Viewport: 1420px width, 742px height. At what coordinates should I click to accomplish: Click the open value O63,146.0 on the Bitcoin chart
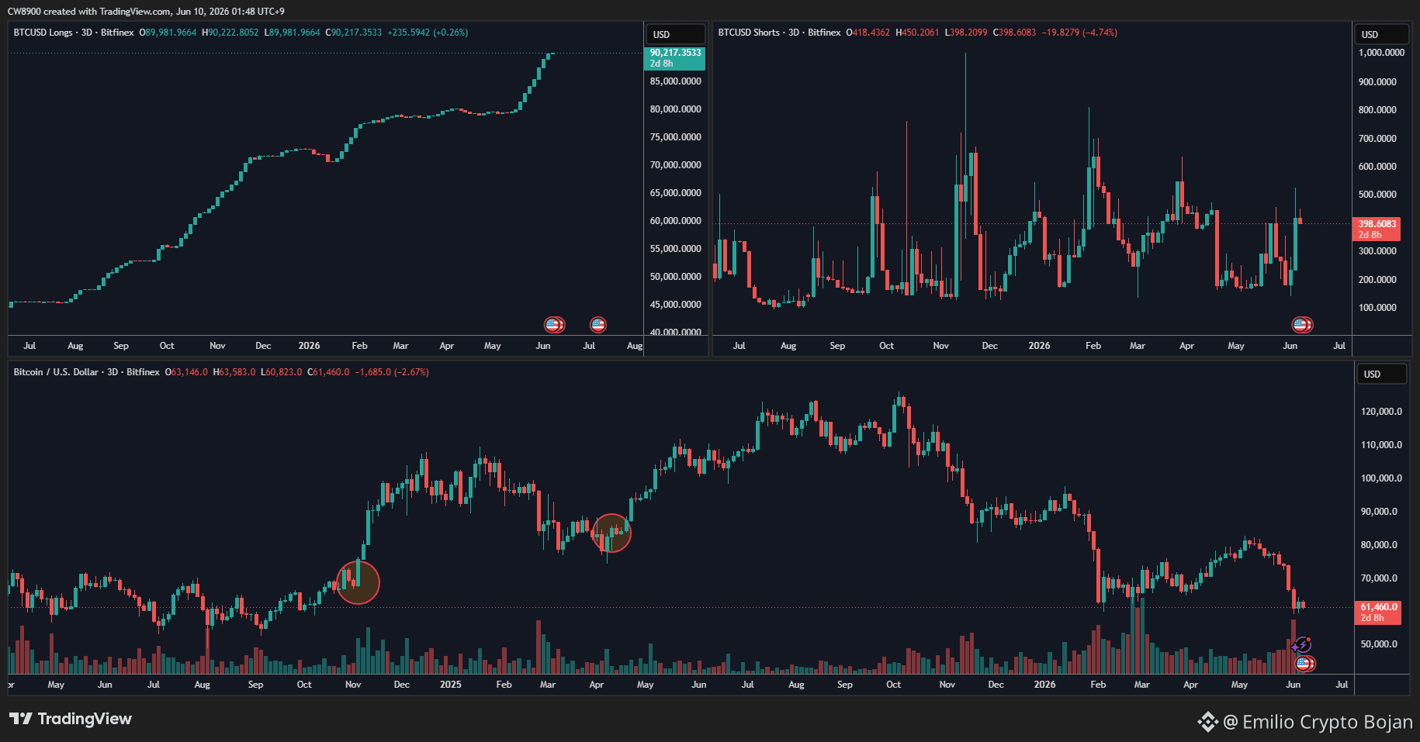pyautogui.click(x=186, y=372)
